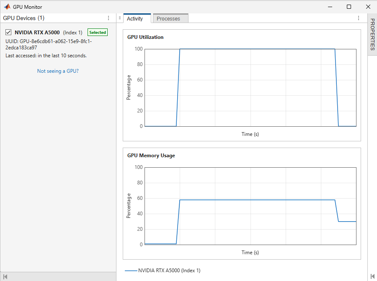Viewport: 377px width, 281px height.
Task: Click the '(Index 1)' device label
Action: tap(72, 33)
